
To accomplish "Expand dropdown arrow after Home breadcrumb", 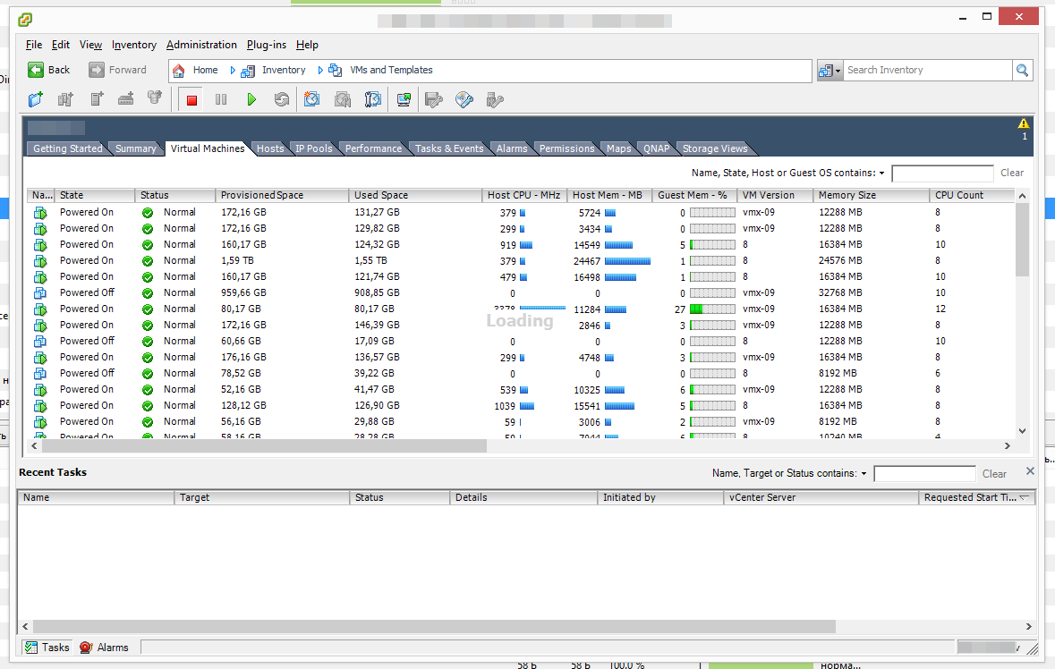I will (233, 70).
